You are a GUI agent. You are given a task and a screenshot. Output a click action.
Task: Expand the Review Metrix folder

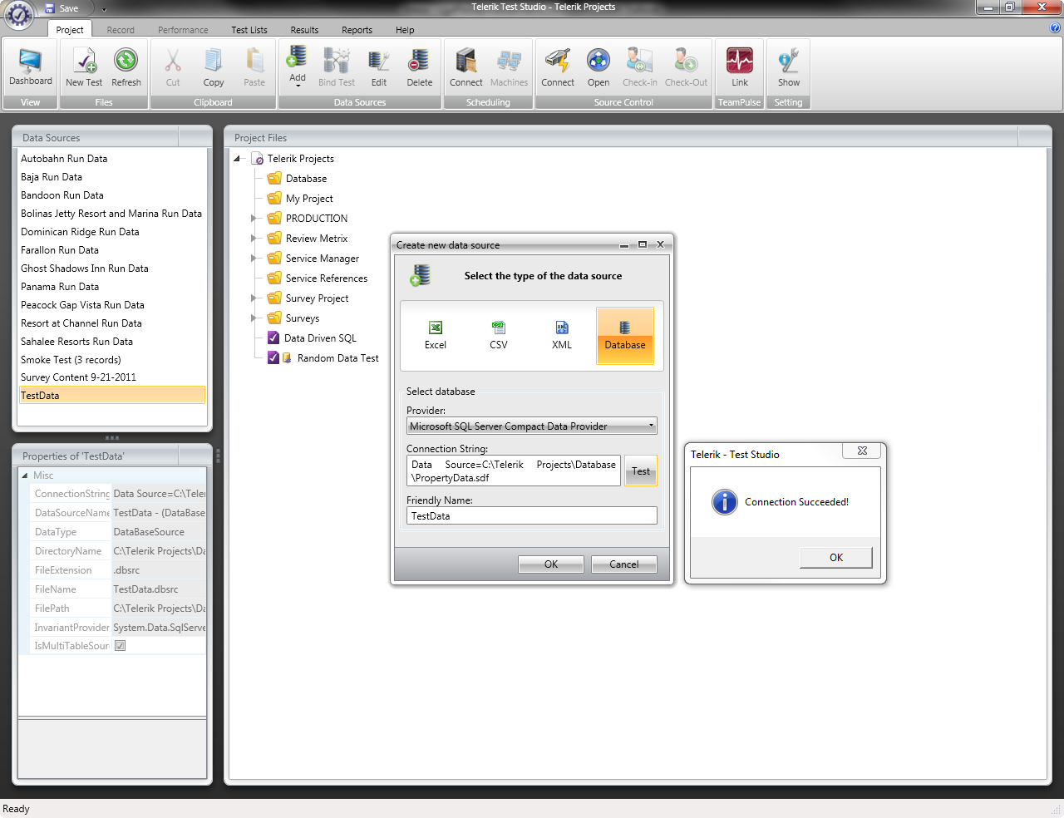(x=254, y=239)
